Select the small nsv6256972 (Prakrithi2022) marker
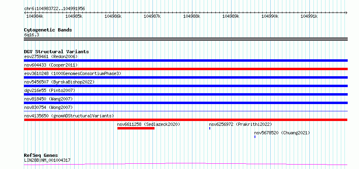359x169 pixels. [210, 128]
